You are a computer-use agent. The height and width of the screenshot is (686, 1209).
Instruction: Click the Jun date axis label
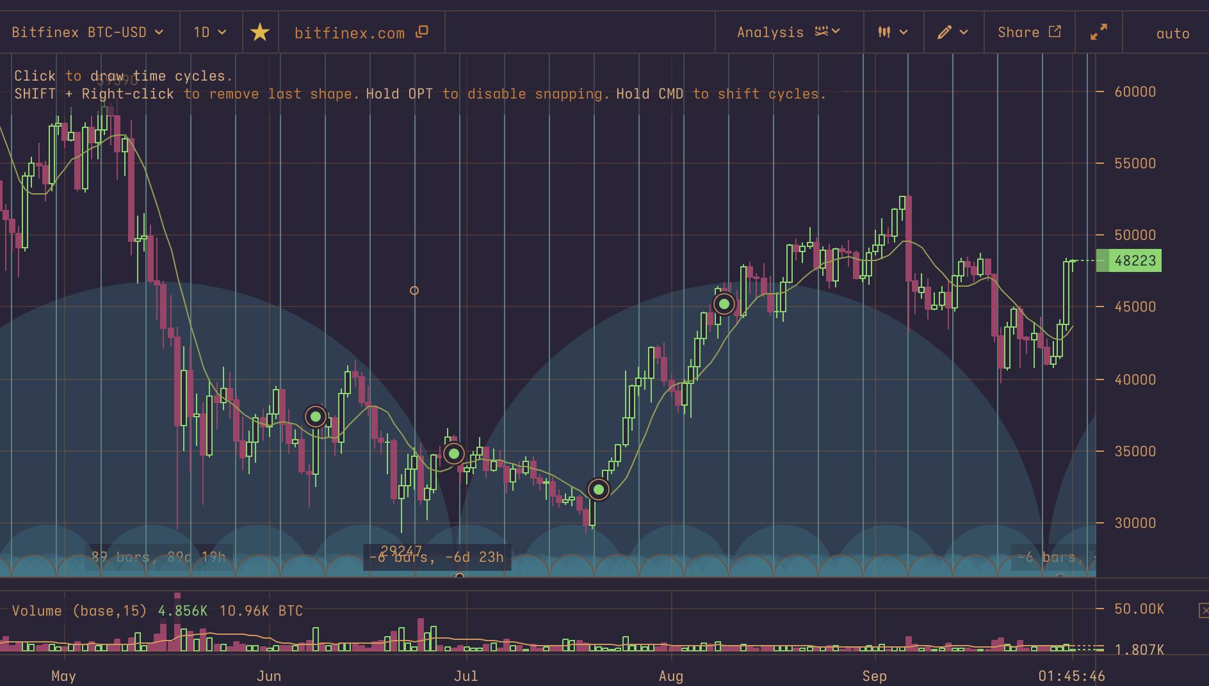(268, 676)
